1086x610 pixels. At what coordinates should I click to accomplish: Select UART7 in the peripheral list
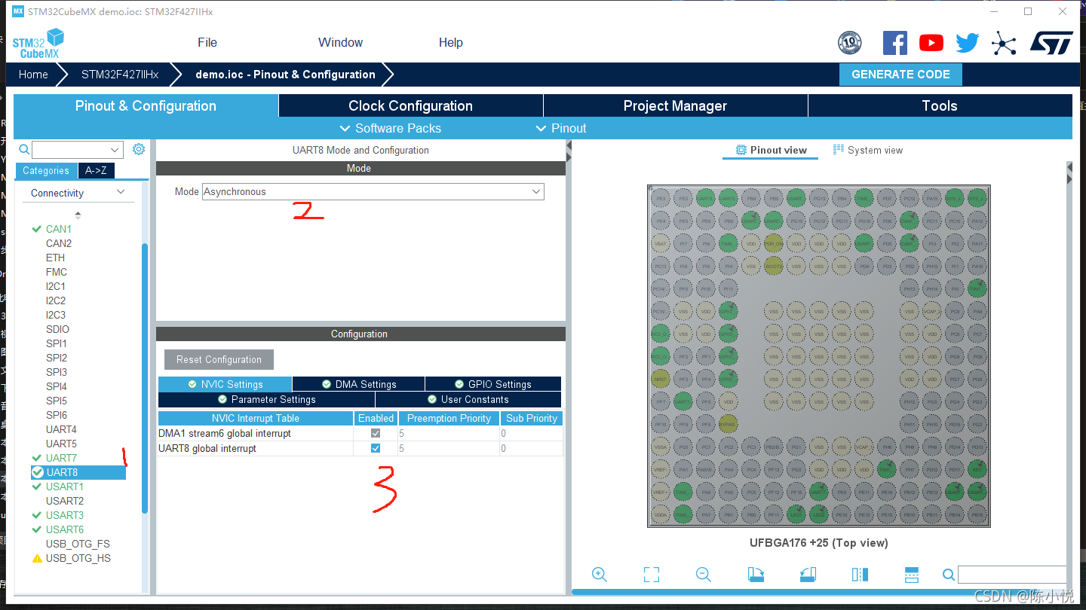(x=61, y=458)
